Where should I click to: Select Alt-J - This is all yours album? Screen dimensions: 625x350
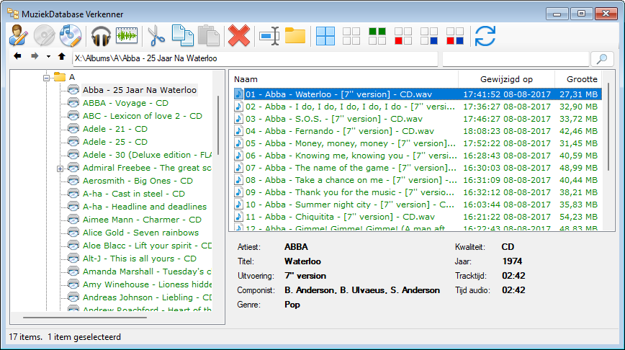click(x=140, y=259)
